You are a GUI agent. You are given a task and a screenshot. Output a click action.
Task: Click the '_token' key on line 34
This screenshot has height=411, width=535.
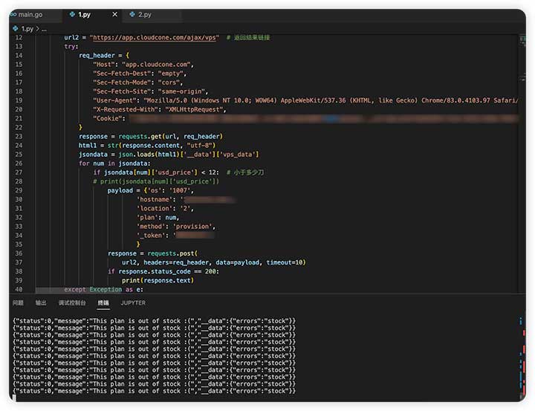click(152, 236)
